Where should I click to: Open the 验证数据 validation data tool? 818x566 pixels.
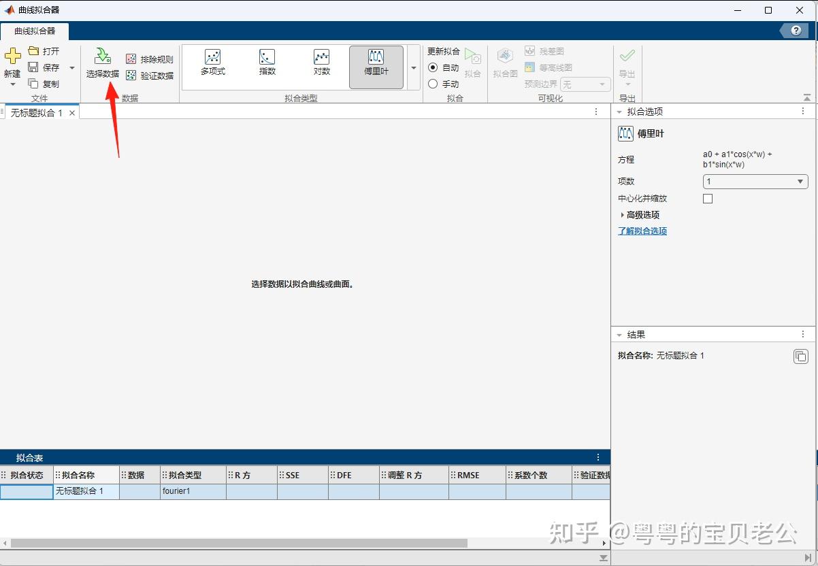pos(149,76)
